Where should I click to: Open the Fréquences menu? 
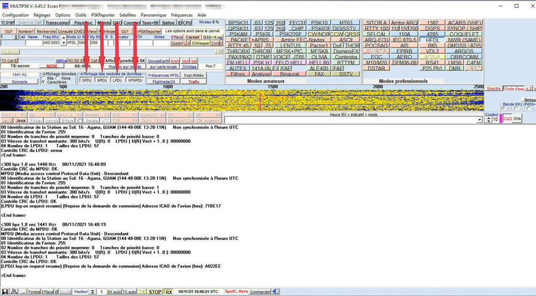pyautogui.click(x=182, y=15)
